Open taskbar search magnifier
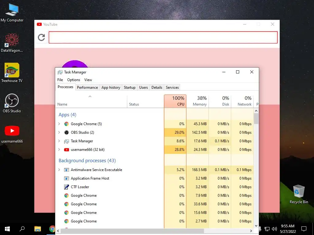Viewport: 314px width, 235px height. 22,229
